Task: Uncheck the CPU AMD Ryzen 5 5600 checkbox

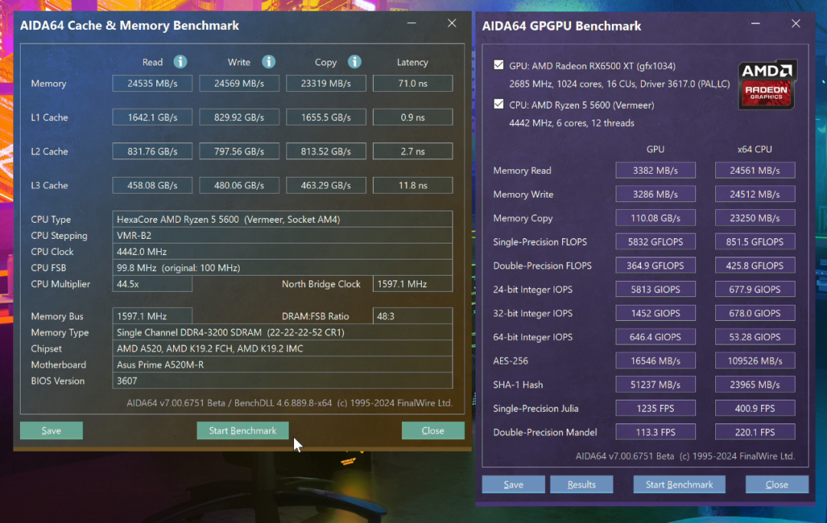Action: coord(498,104)
